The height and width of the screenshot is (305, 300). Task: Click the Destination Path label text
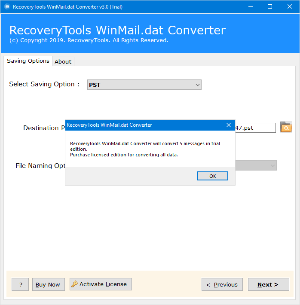click(x=44, y=128)
